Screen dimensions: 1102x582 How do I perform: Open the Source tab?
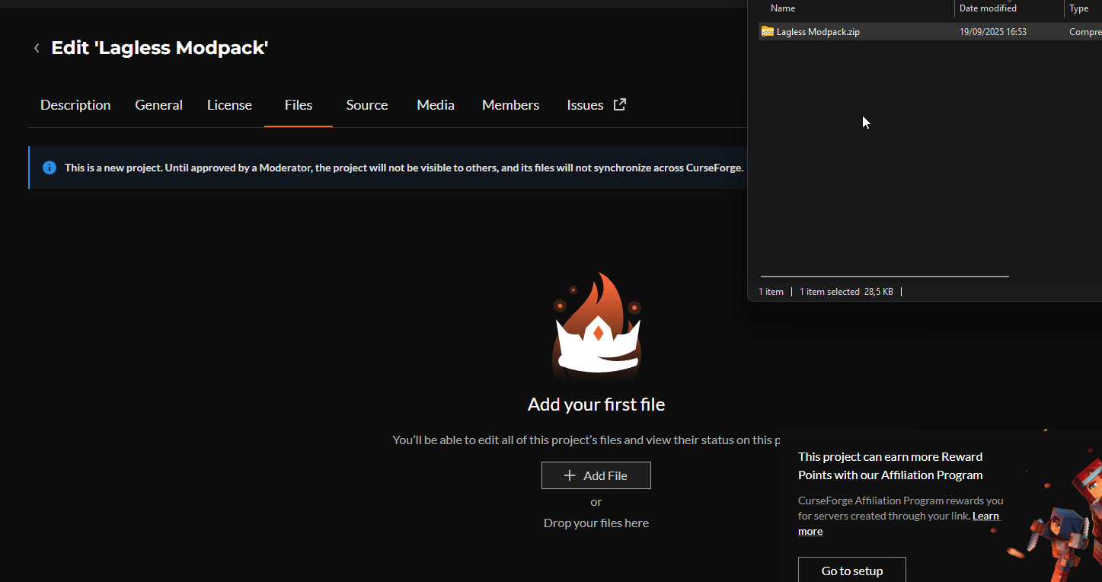[366, 104]
